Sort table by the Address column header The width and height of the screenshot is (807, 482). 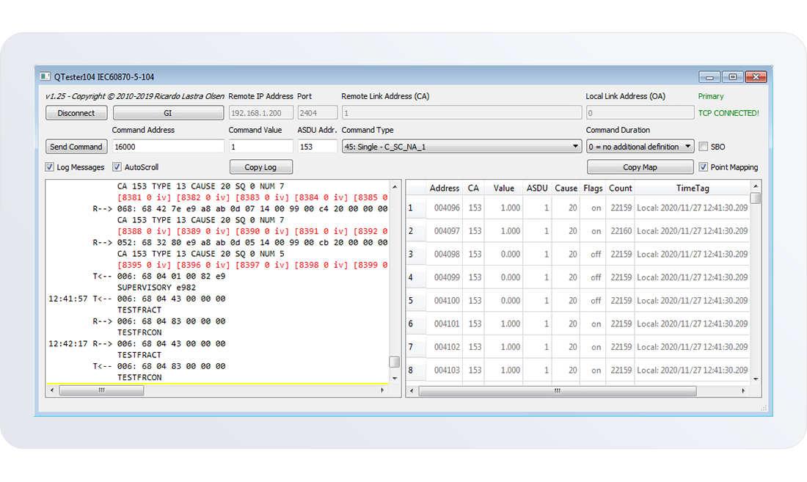tap(445, 189)
